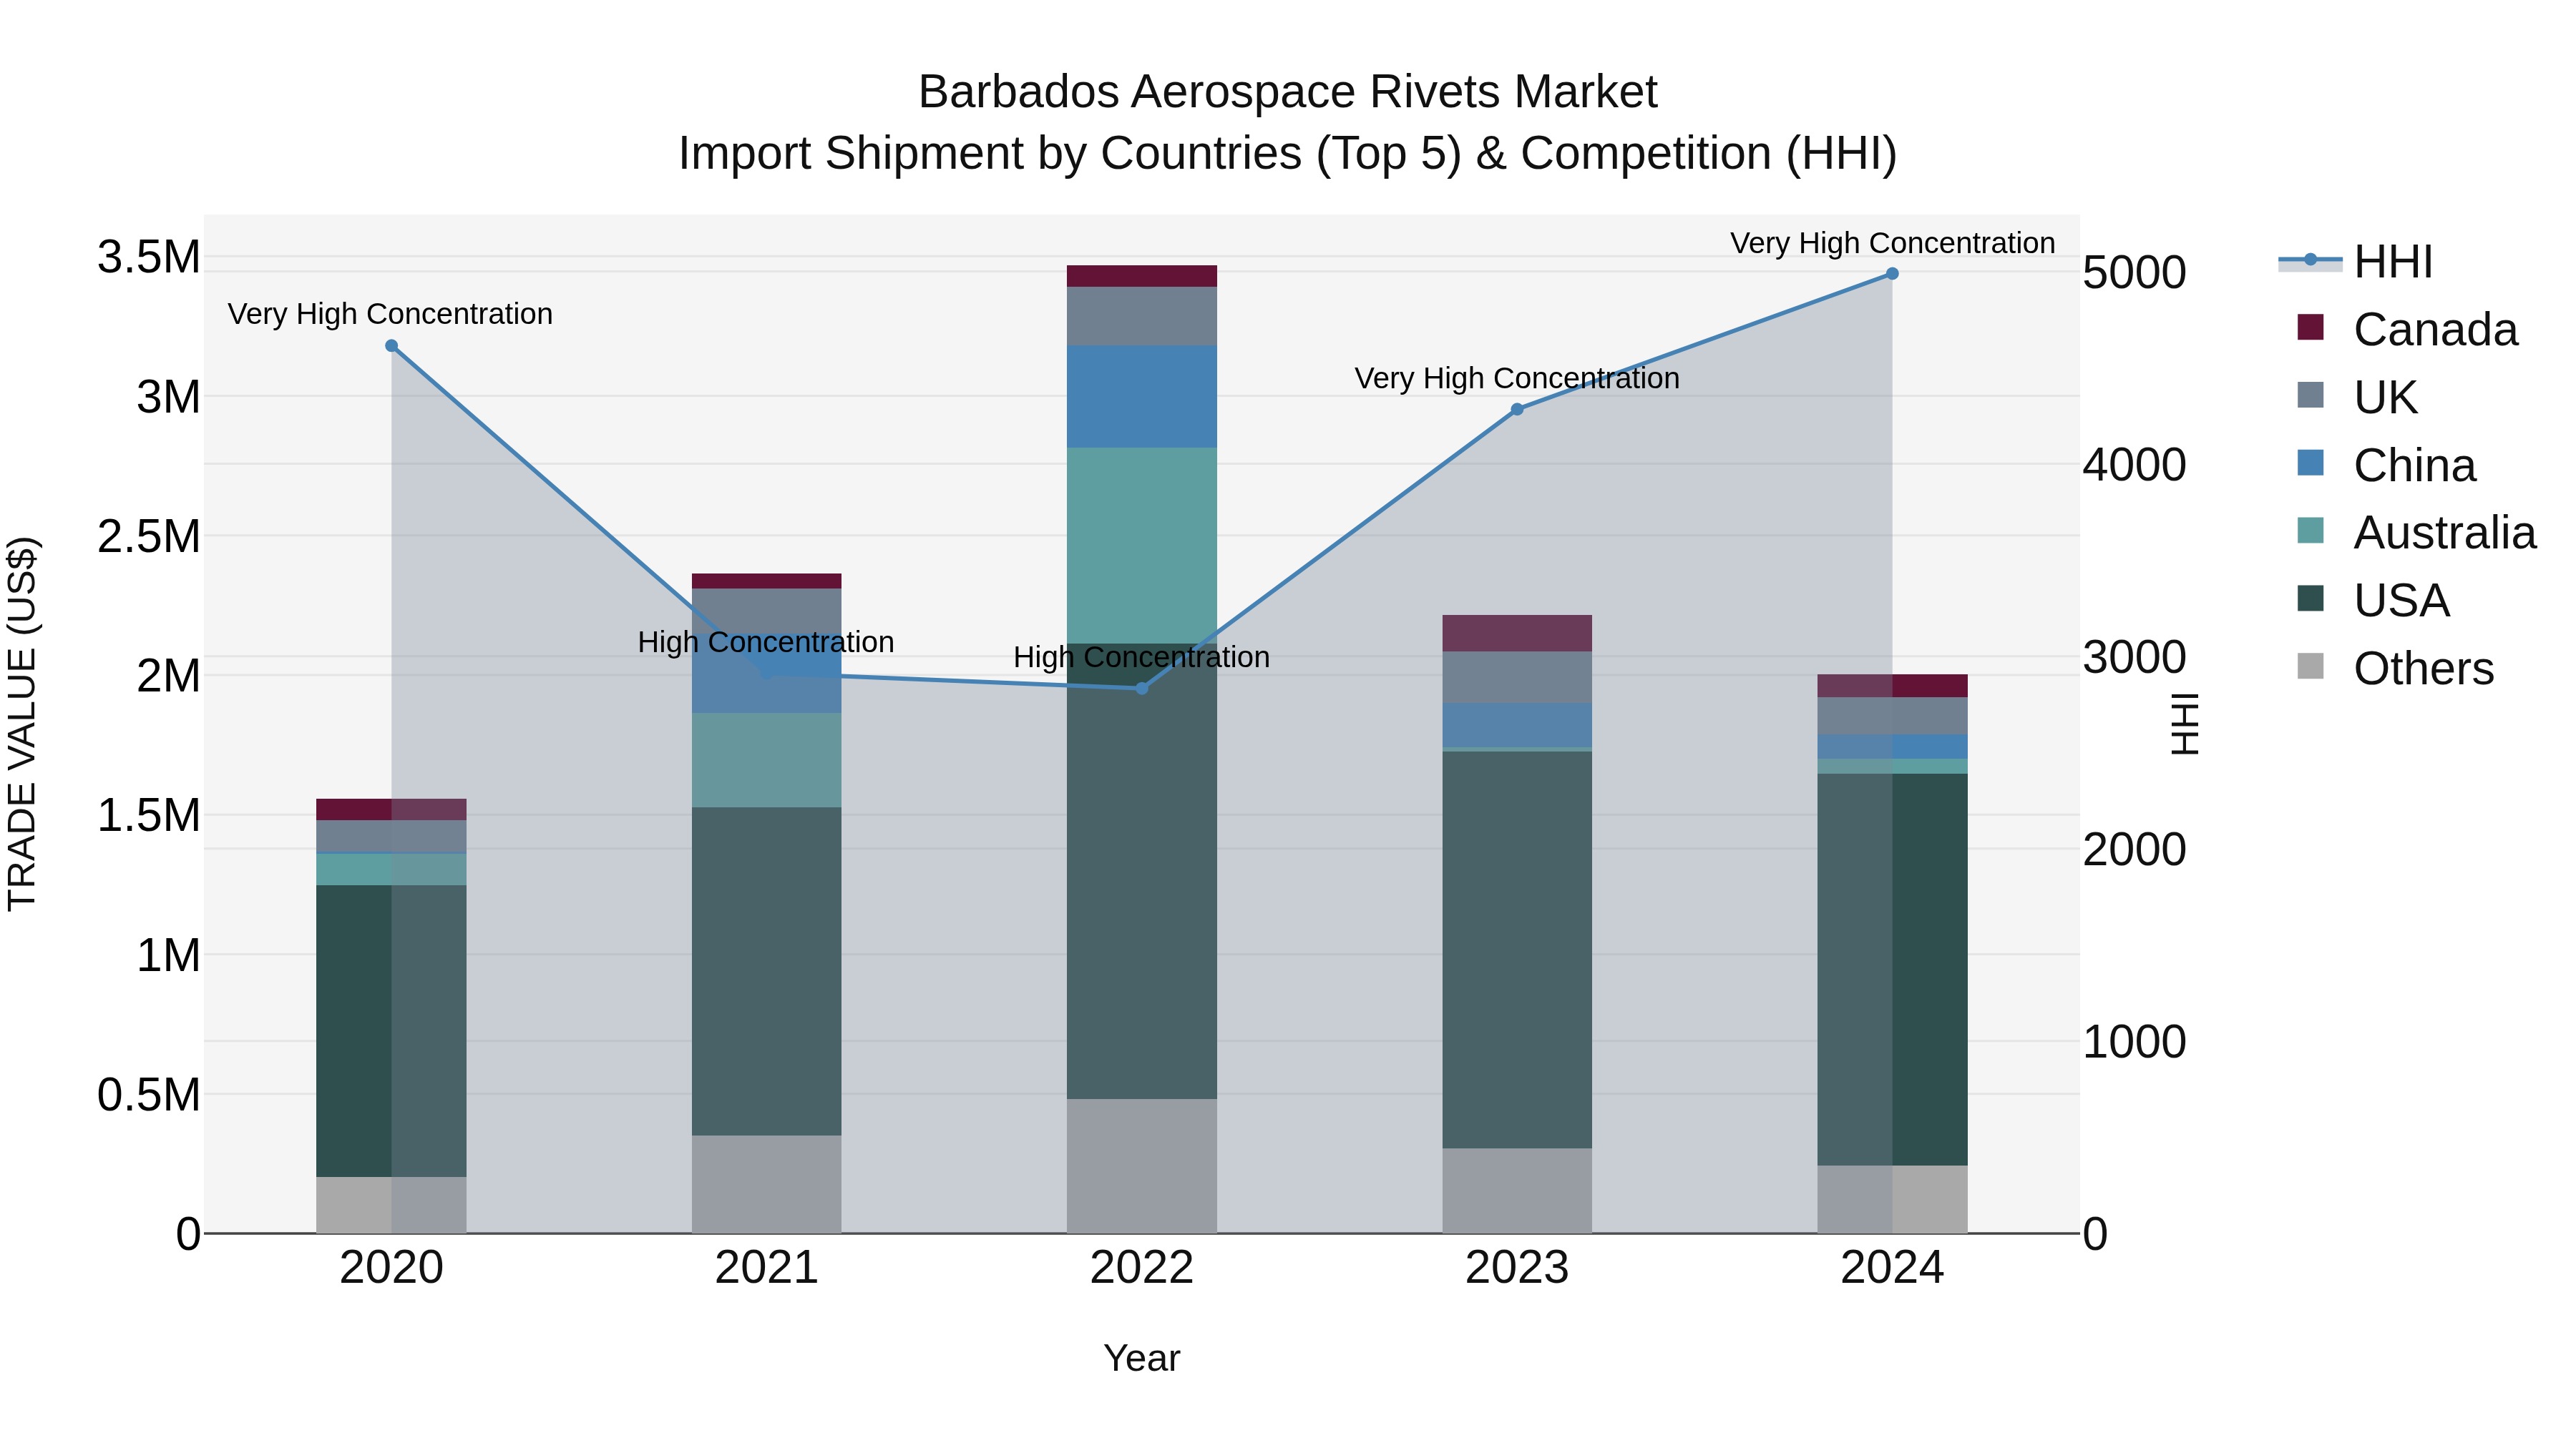Screen dimensions: 2576x1448
Task: Toggle Canada series in the legend
Action: pyautogui.click(x=2408, y=330)
